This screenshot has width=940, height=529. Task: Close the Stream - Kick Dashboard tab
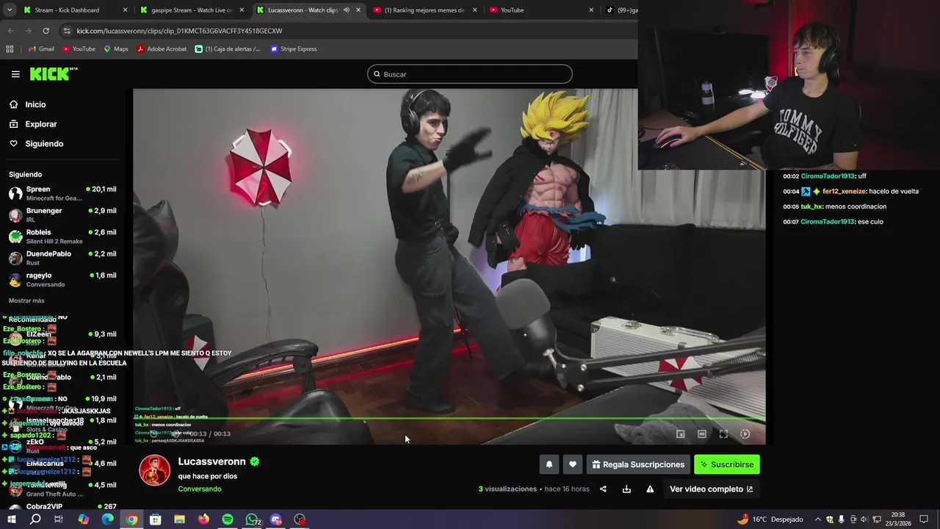point(126,10)
